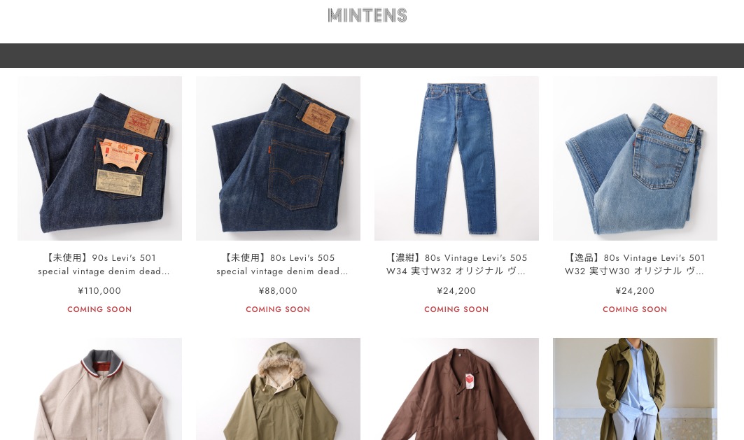Click the MINTENS logo at the top
Screen dimensions: 744x440
point(367,15)
